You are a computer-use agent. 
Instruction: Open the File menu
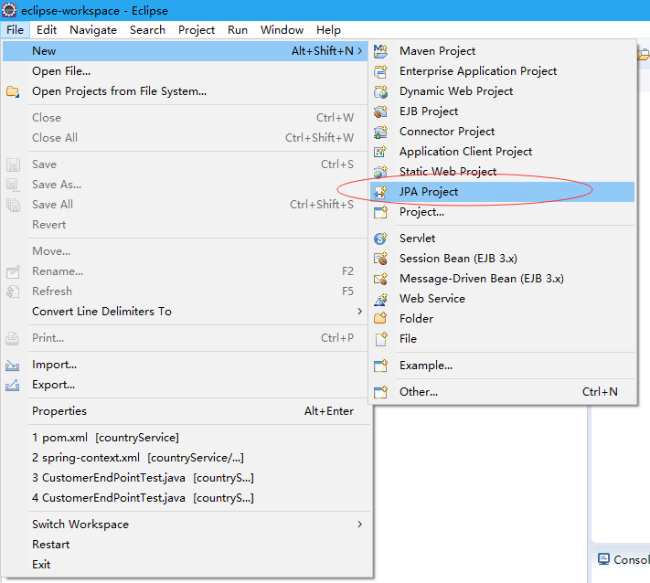pos(15,30)
